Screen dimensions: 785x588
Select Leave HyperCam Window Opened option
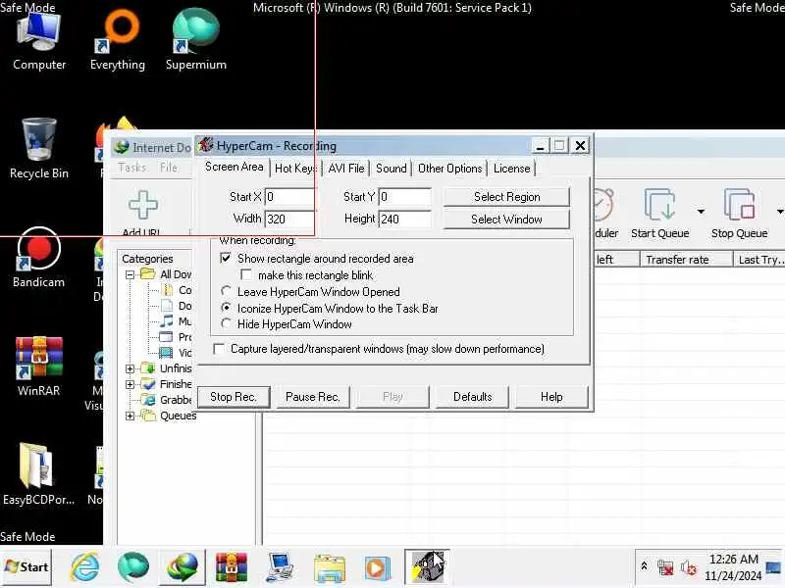pos(226,291)
